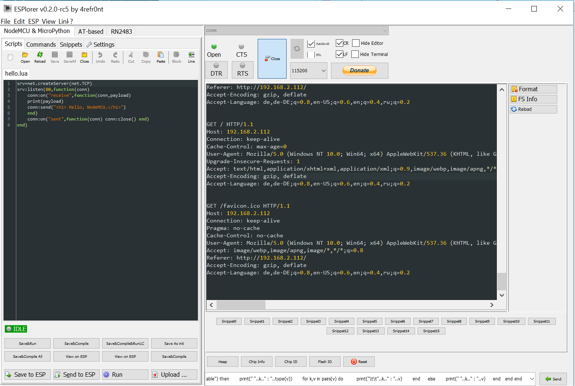The width and height of the screenshot is (575, 386).
Task: Click the terminal horizontal scroll right arrow
Action: 492,305
